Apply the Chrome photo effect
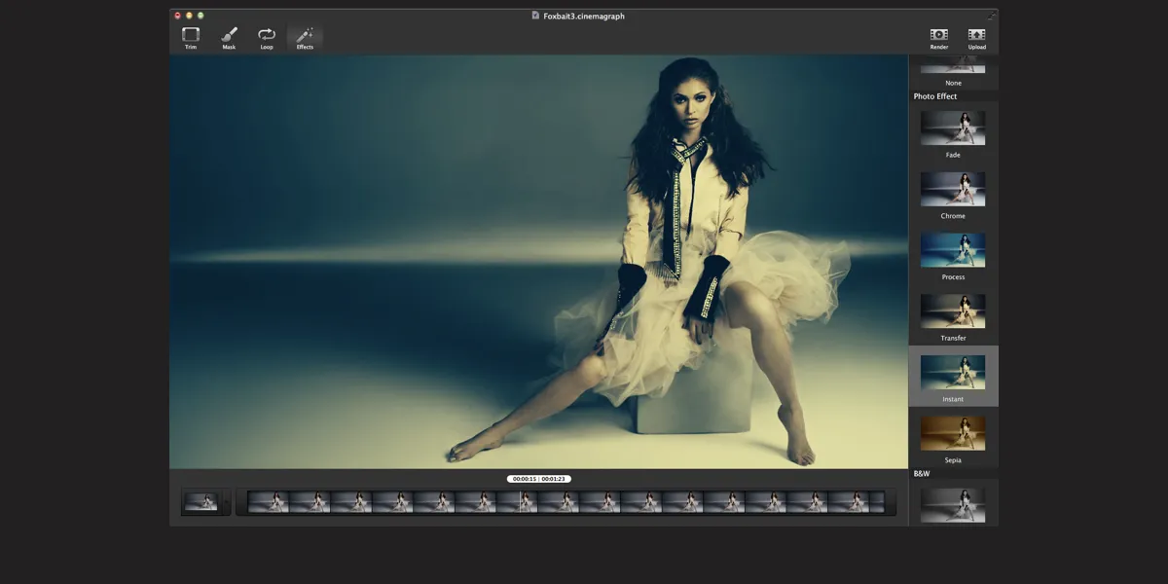This screenshot has height=584, width=1168. pyautogui.click(x=953, y=196)
